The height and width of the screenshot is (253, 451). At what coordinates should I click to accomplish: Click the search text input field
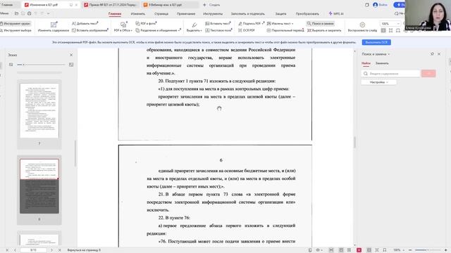pyautogui.click(x=390, y=73)
